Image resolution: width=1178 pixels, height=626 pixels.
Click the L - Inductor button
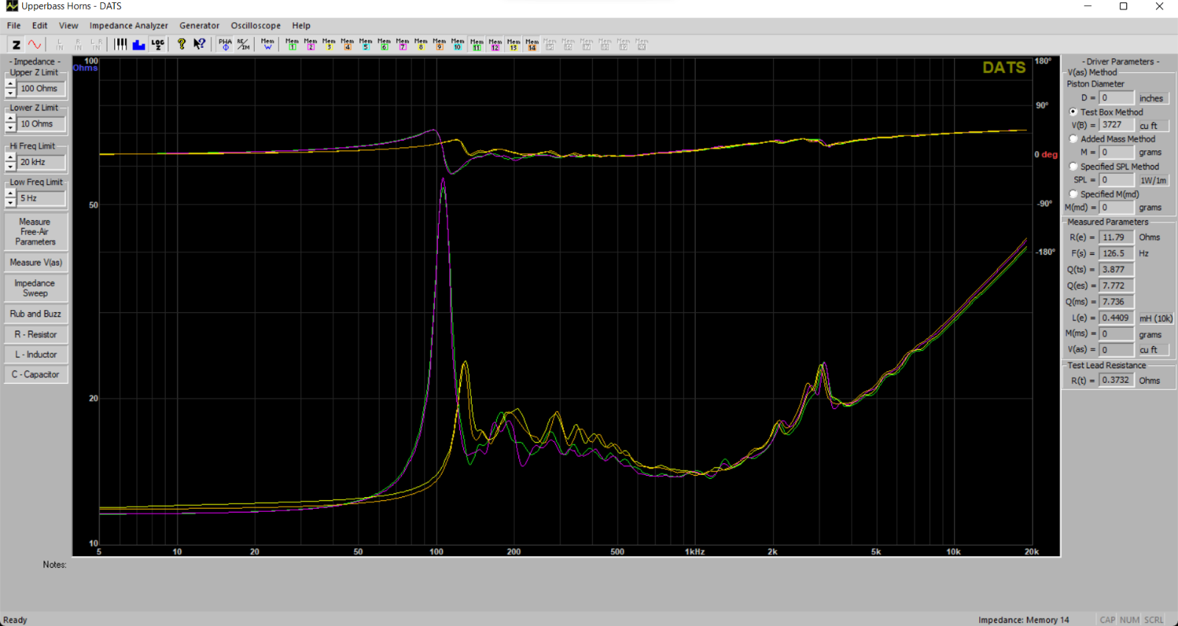click(x=35, y=354)
